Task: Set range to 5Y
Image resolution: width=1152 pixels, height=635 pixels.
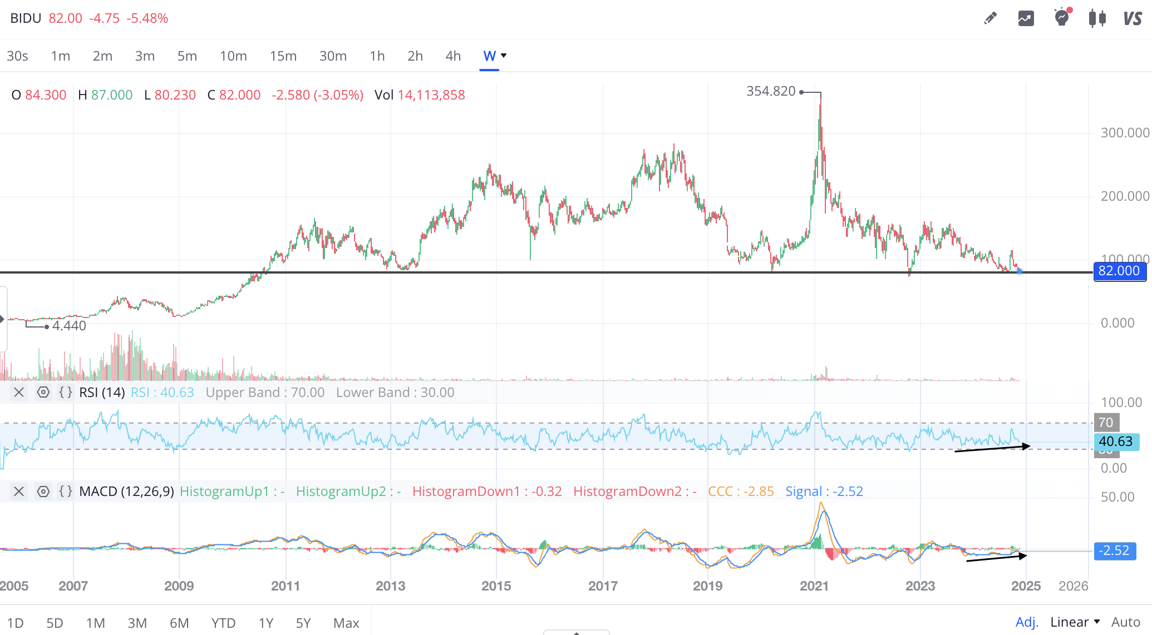Action: pyautogui.click(x=303, y=623)
